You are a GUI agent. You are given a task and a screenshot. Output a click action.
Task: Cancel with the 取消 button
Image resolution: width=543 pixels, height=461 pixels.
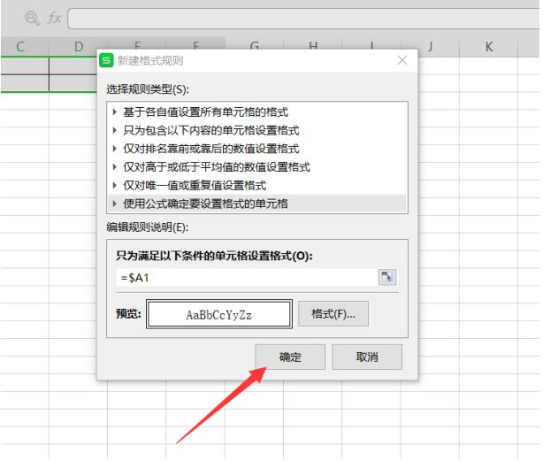(x=367, y=357)
